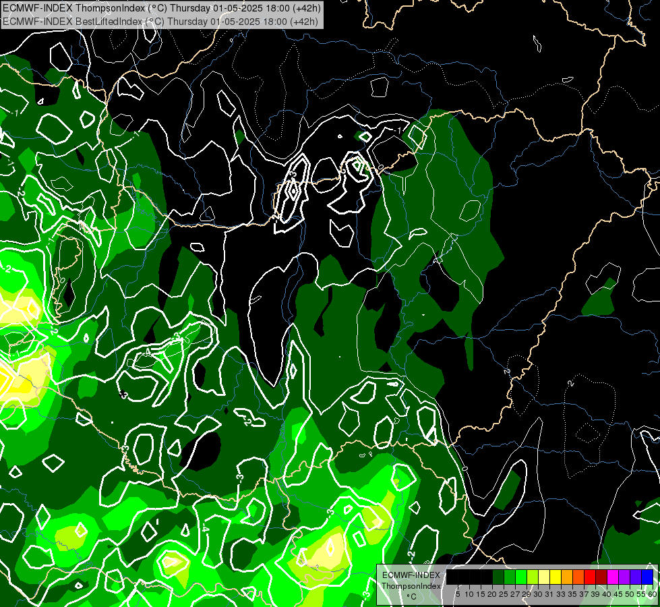Click legend tick value '60'

(653, 594)
